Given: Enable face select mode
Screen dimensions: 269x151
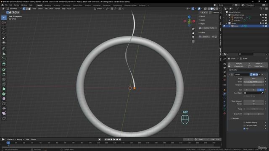Looking at the screenshot, I should pyautogui.click(x=29, y=8).
